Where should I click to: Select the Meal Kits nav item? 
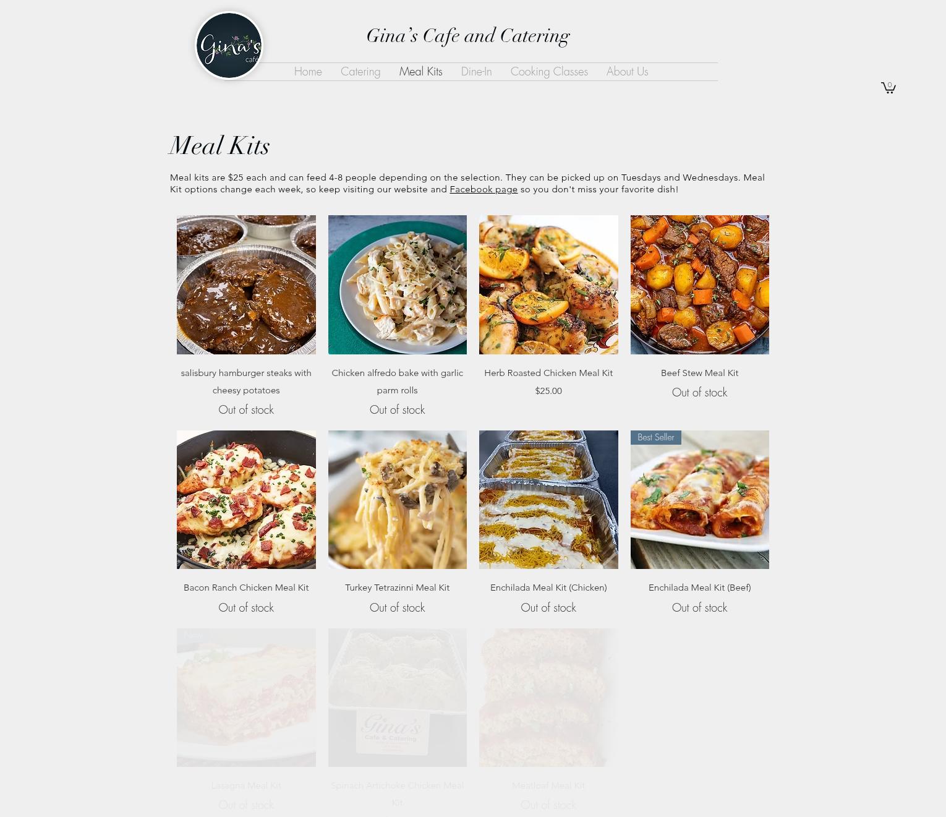click(x=420, y=72)
